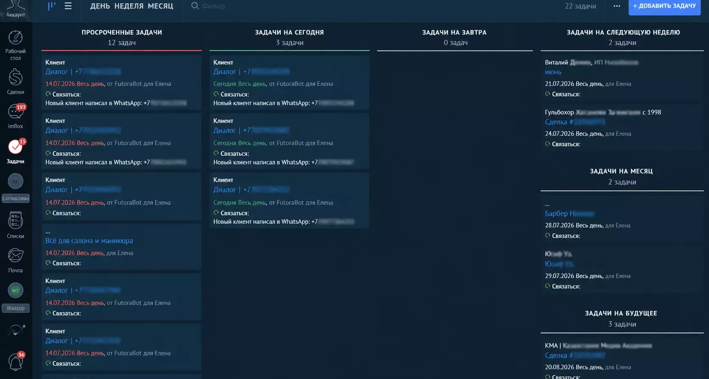This screenshot has height=379, width=709.
Task: Open the Сделки deals section
Action: coord(15,82)
